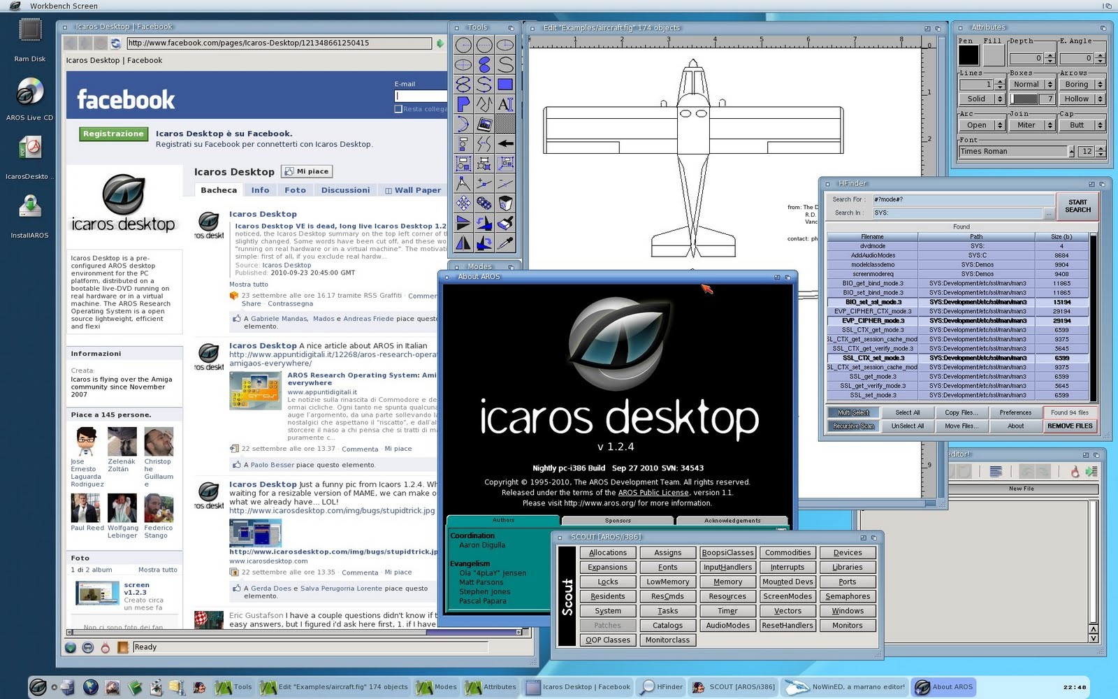
Task: Click the grey Fill color swatch
Action: coord(993,55)
